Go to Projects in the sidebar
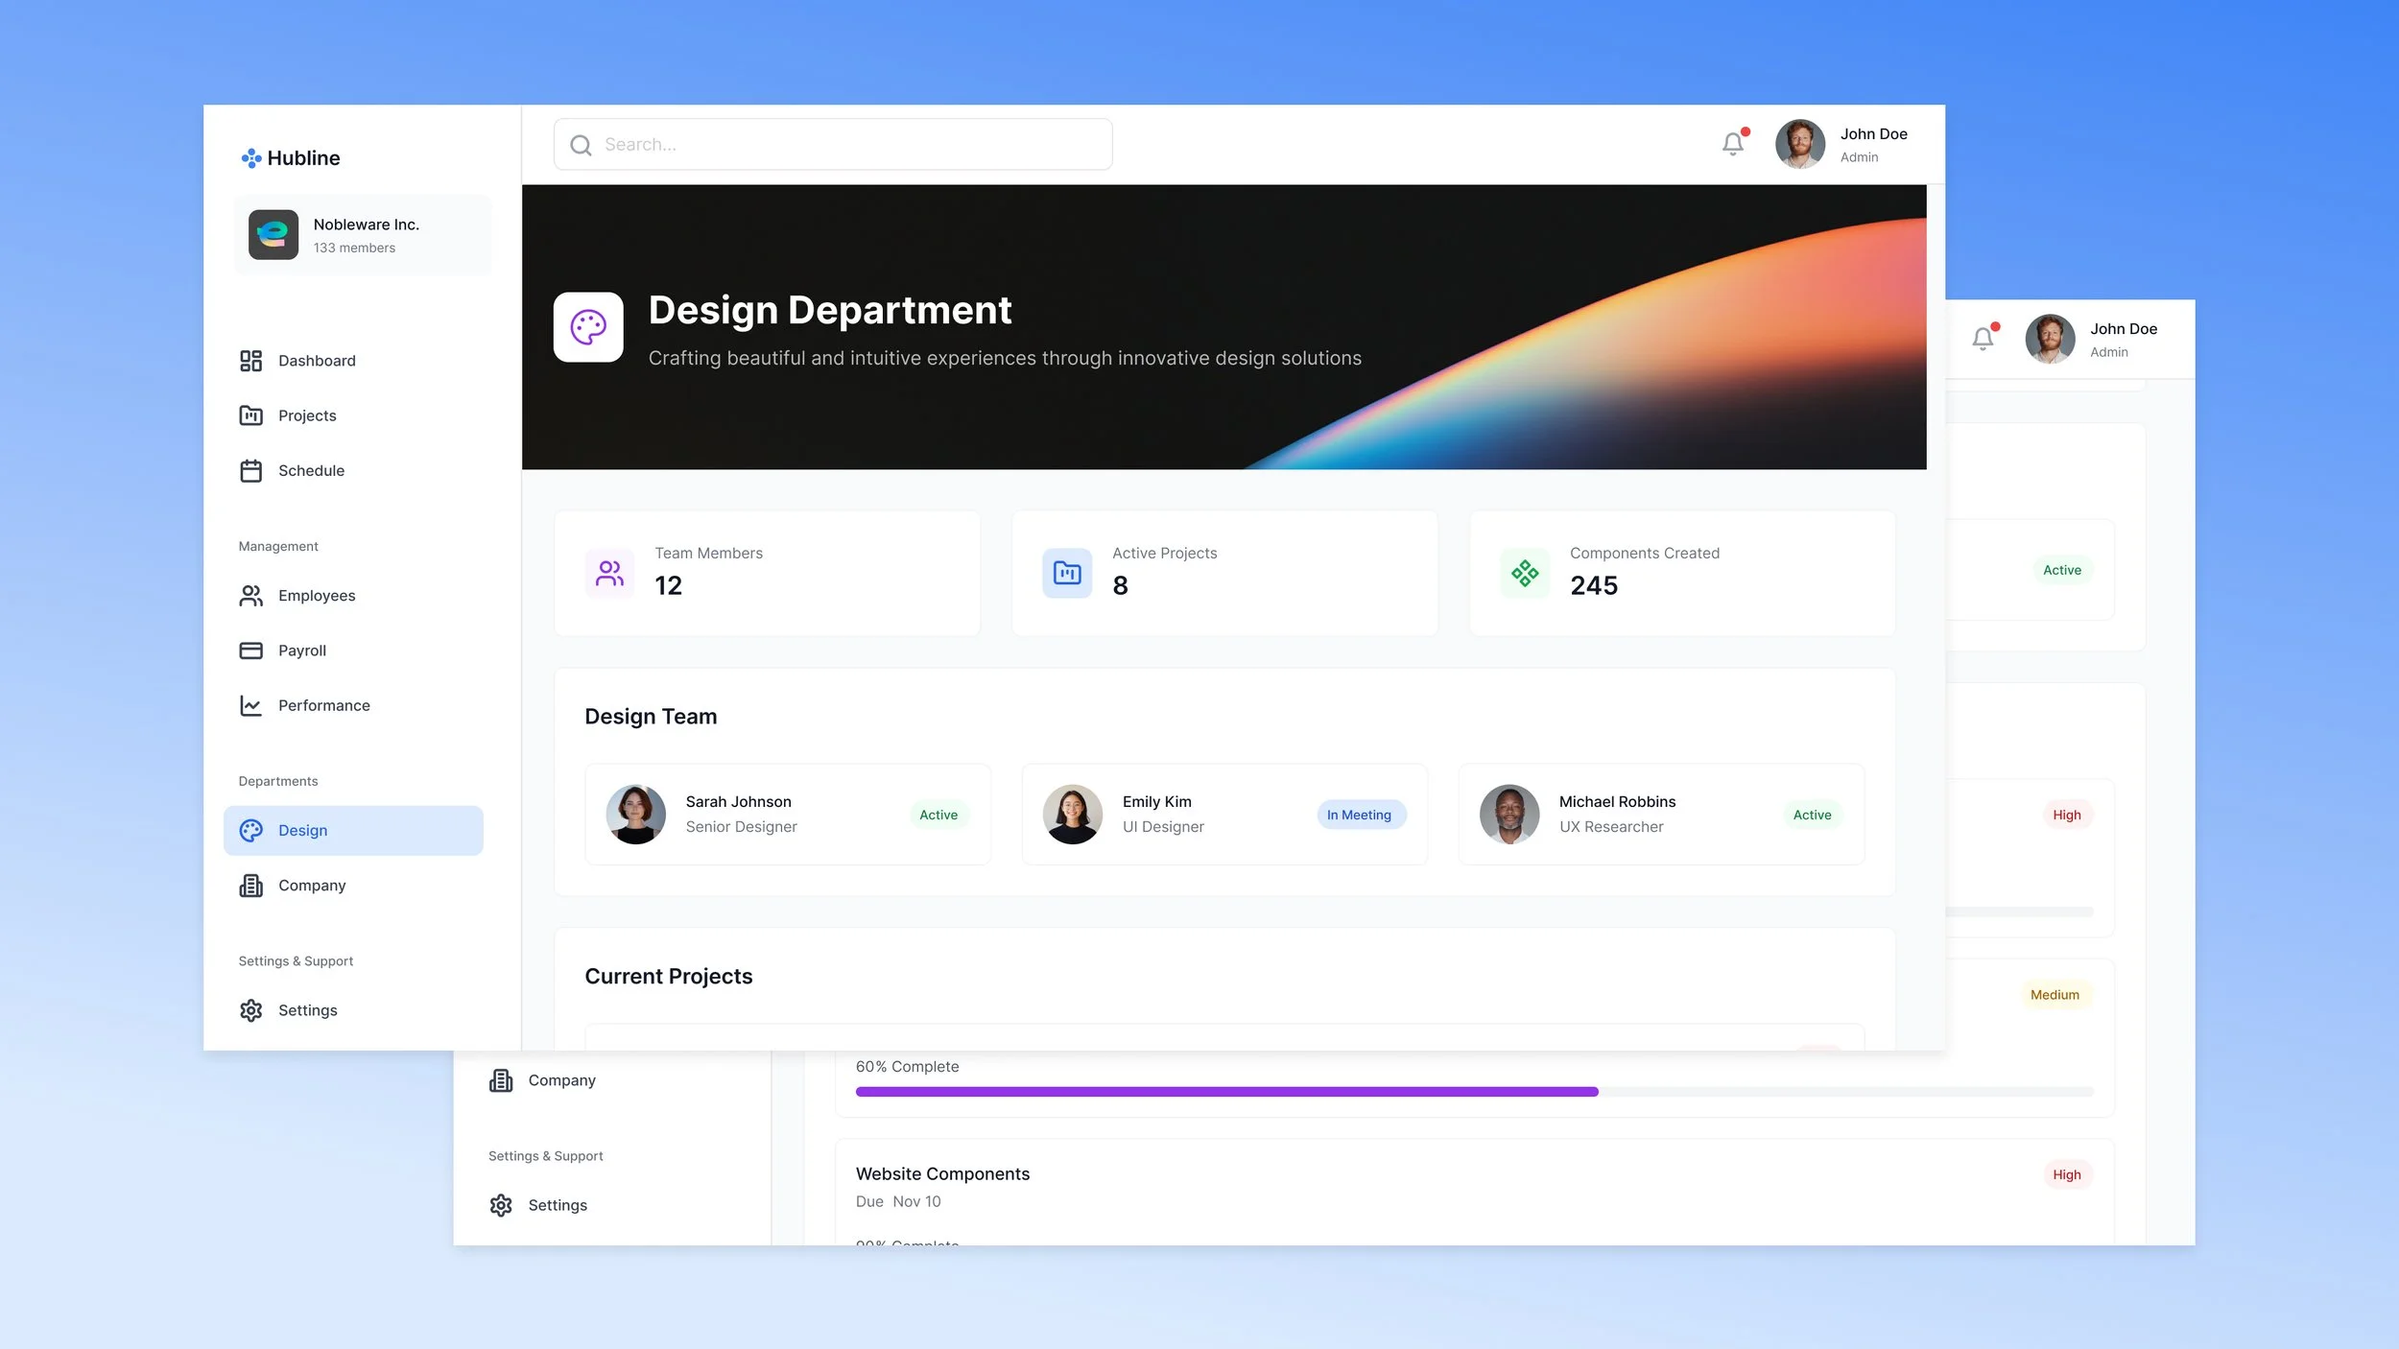Viewport: 2399px width, 1349px height. point(306,415)
